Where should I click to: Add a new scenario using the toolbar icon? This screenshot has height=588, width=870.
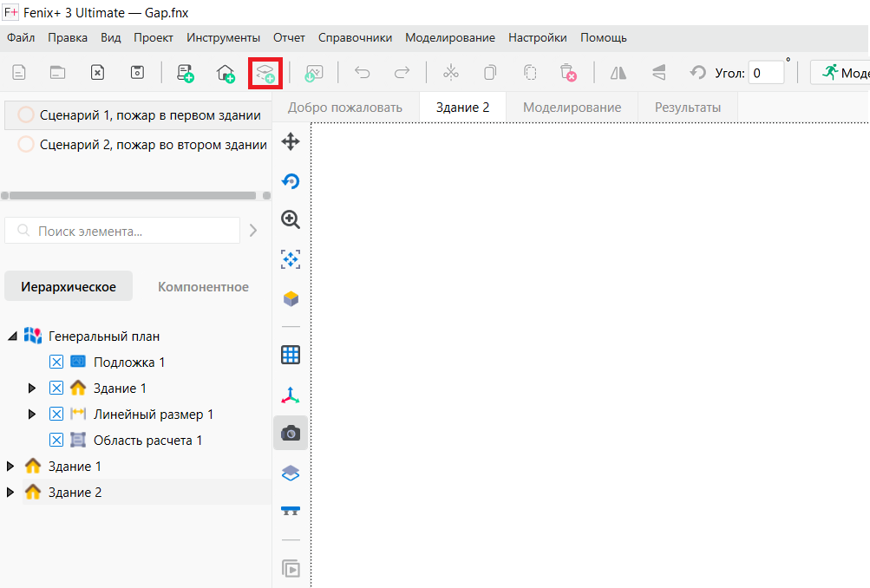pos(185,73)
